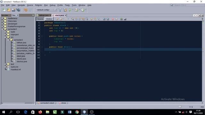Screen dimensions: 205x115
Task: Select the stack.java editor tab
Action: pyautogui.click(x=59, y=15)
